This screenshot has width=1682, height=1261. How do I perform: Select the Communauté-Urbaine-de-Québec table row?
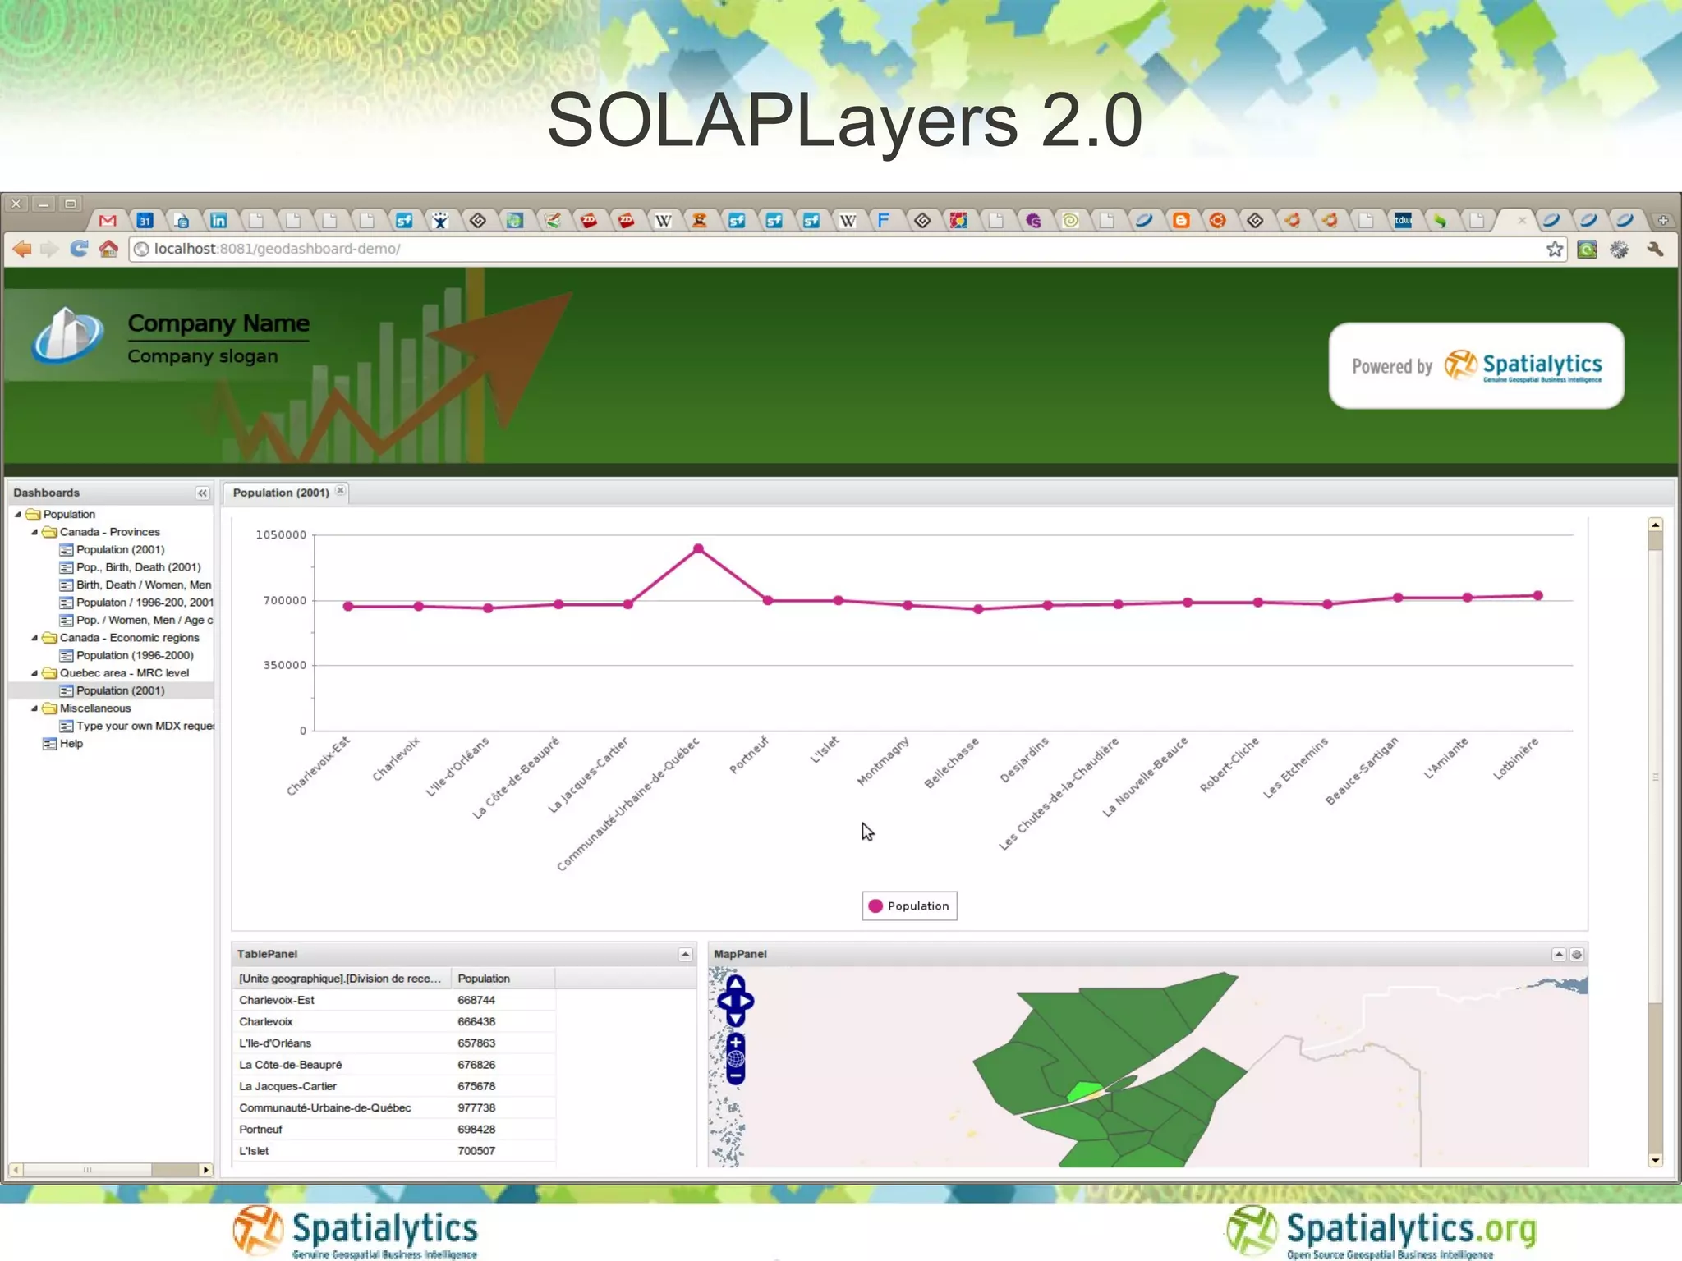[394, 1107]
